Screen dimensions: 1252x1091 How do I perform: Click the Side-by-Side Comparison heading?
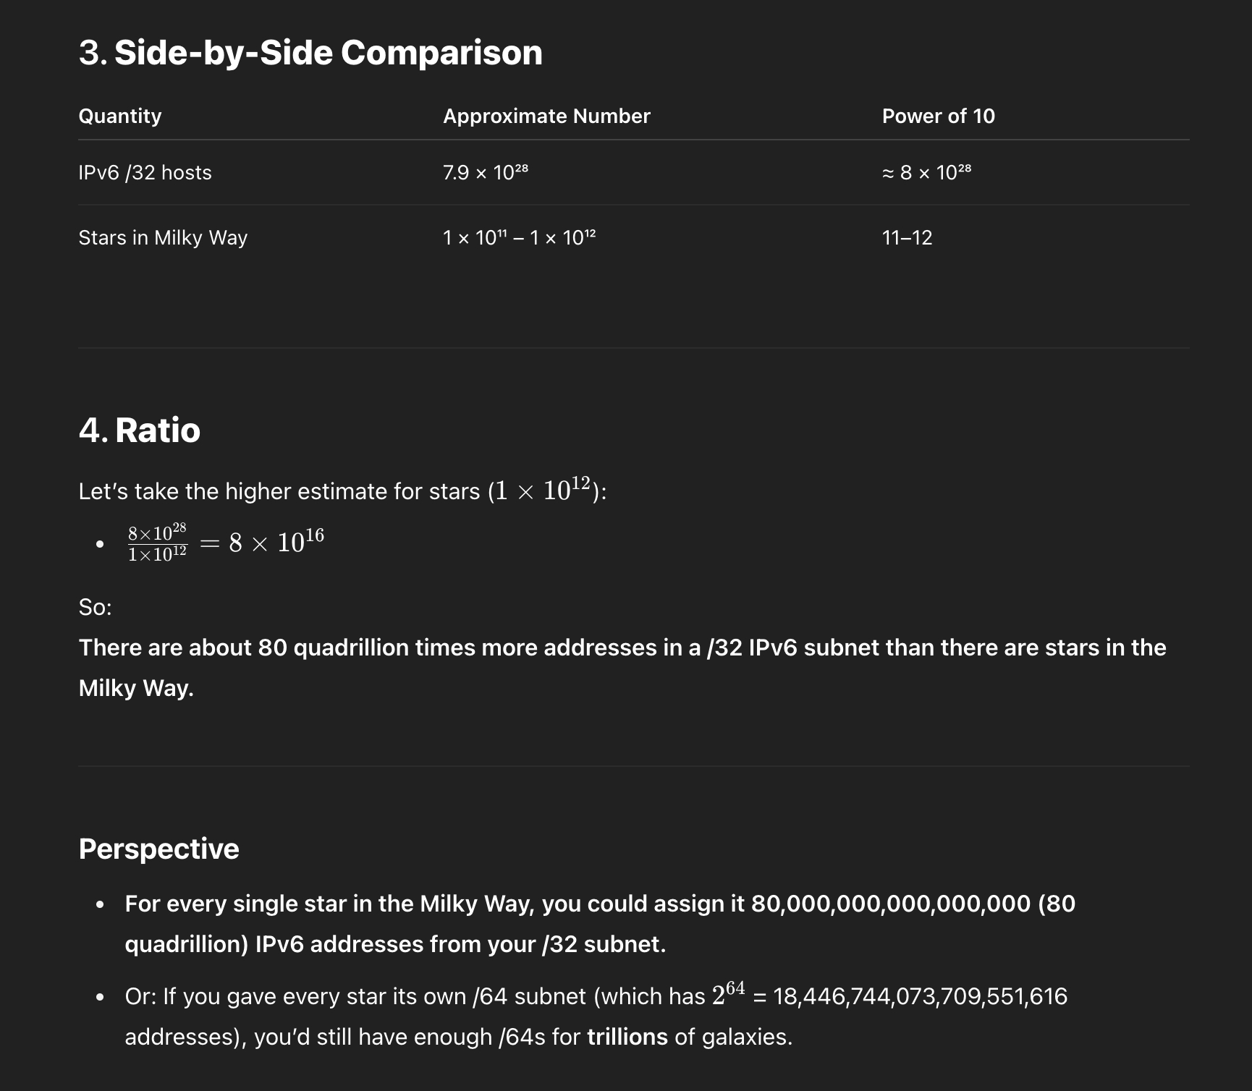[x=310, y=53]
